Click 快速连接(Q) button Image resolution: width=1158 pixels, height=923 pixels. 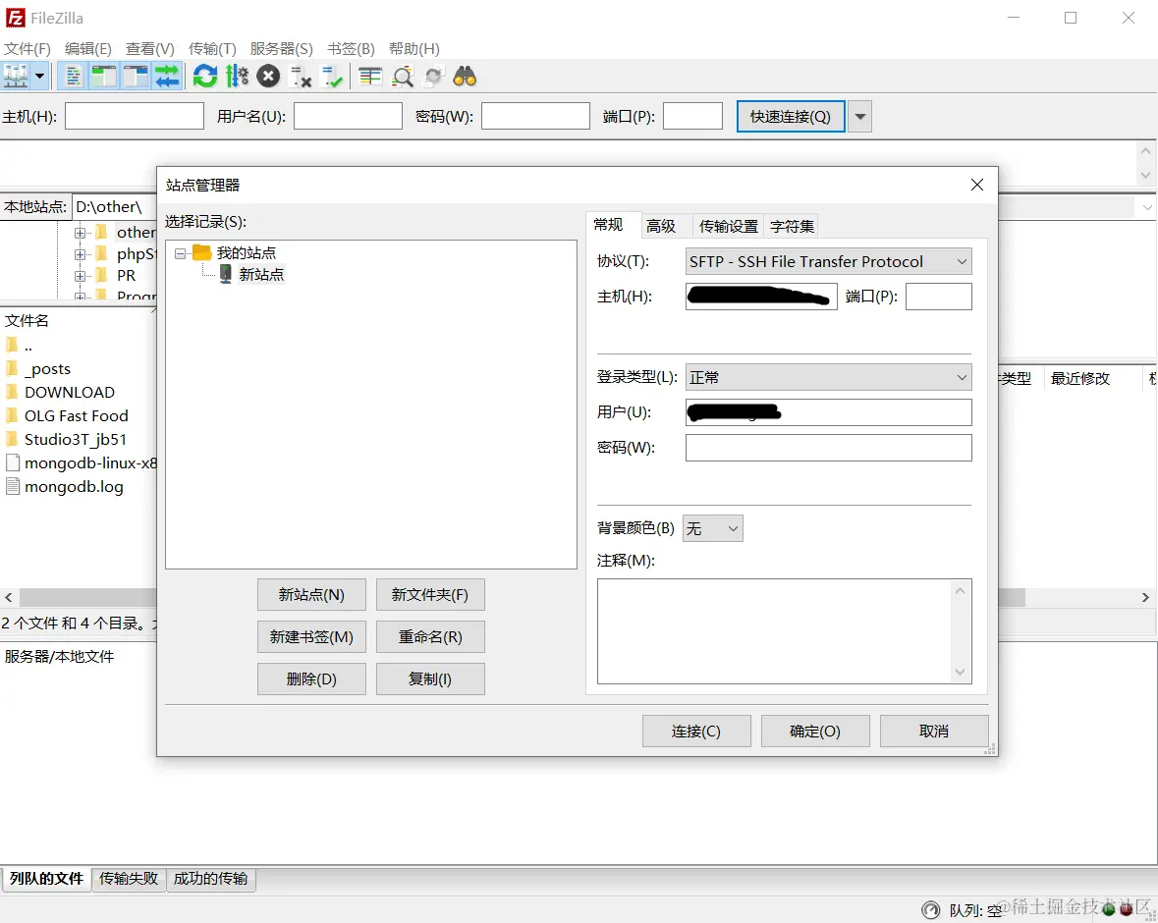791,117
